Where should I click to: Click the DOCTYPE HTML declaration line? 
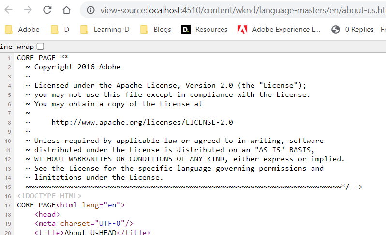point(49,196)
